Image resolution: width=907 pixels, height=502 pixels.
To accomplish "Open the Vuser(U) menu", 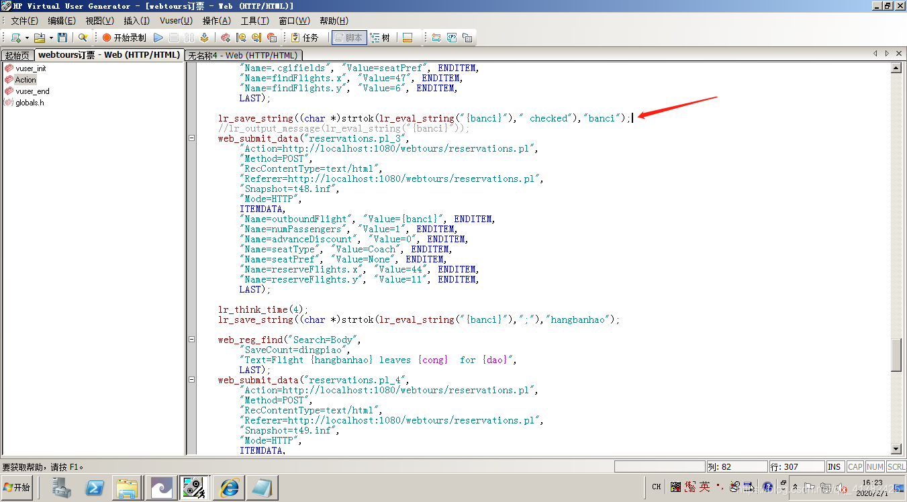I will 176,21.
